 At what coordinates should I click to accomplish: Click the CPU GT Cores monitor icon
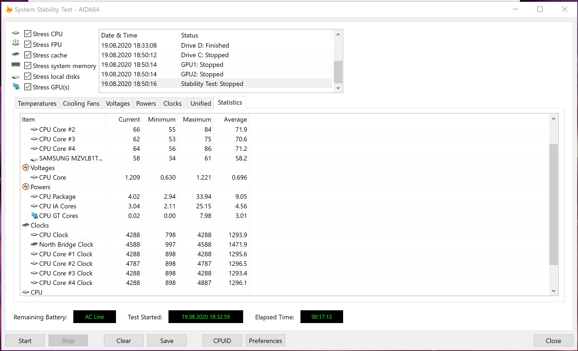35,216
